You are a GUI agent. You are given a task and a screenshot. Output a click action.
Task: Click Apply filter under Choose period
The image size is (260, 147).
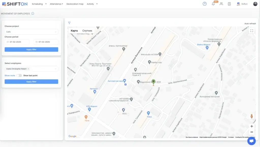(31, 50)
